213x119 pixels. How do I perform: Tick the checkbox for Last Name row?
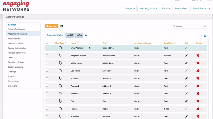(47, 70)
